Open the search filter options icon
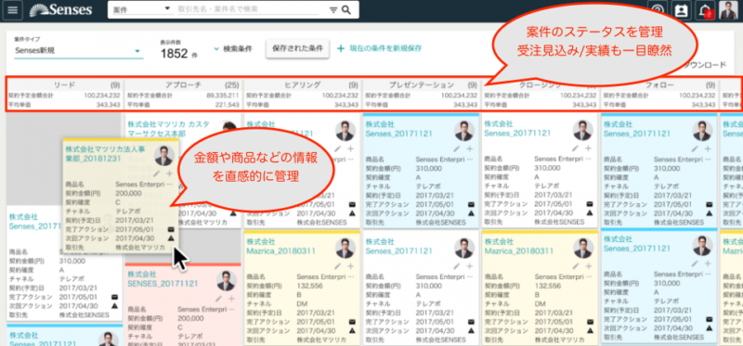743x346 pixels. click(x=333, y=10)
